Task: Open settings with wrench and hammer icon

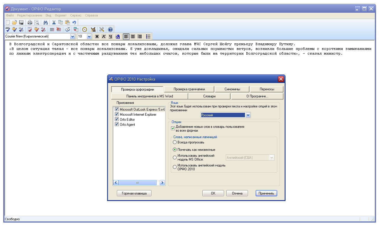Action: point(102,30)
